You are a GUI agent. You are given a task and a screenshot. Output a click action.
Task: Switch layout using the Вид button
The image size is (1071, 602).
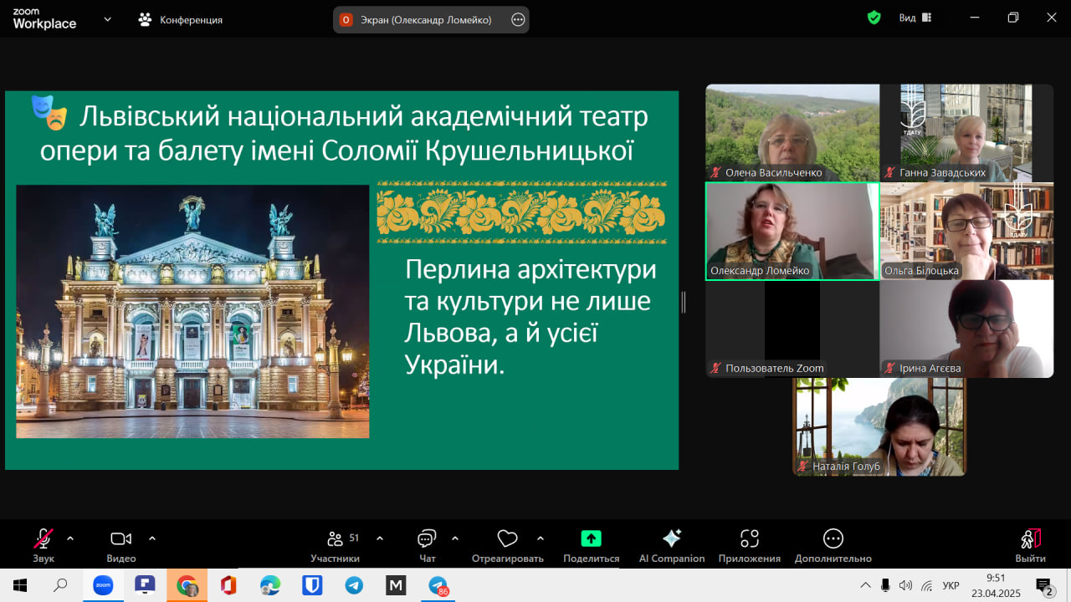(915, 18)
